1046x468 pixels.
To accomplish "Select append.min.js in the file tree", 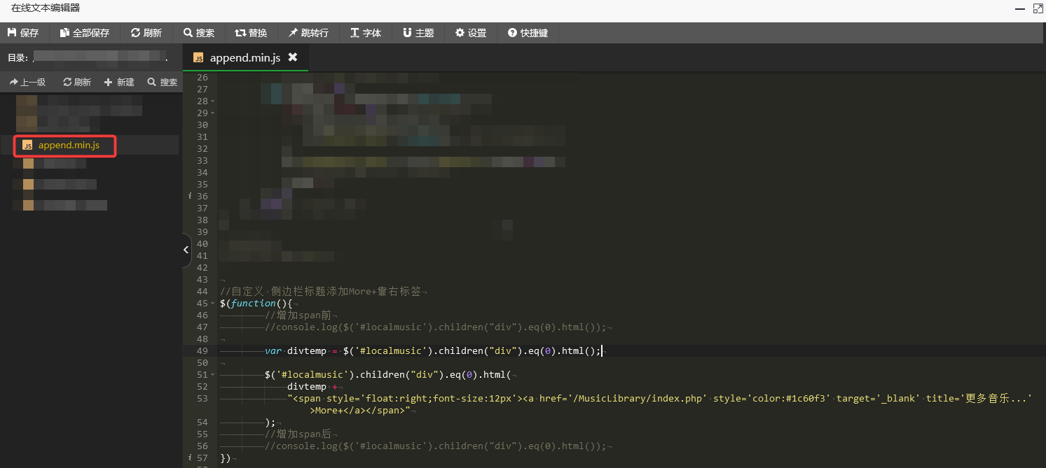I will coord(68,146).
